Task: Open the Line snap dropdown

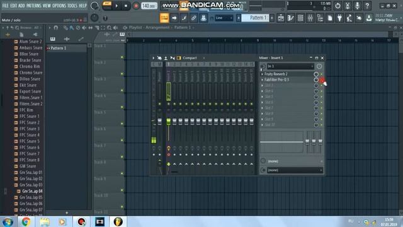Action: tap(224, 18)
